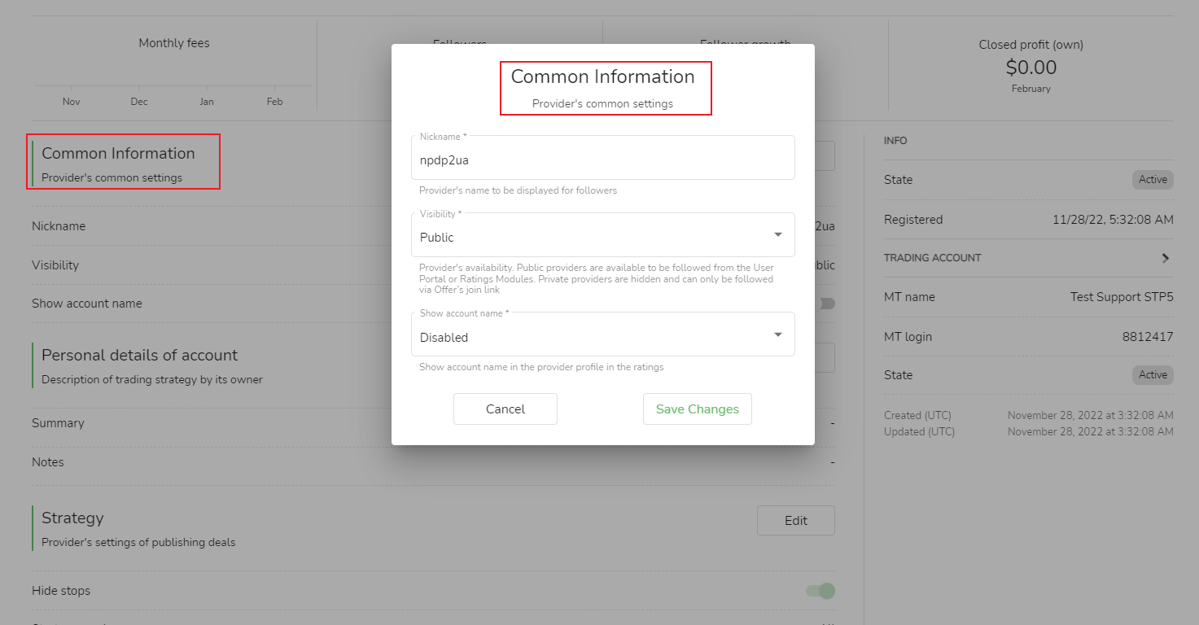Select the MT login number 8812417
This screenshot has height=625, width=1199.
(1147, 337)
